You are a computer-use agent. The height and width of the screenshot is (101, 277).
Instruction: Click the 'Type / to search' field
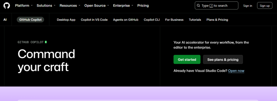click(216, 5)
